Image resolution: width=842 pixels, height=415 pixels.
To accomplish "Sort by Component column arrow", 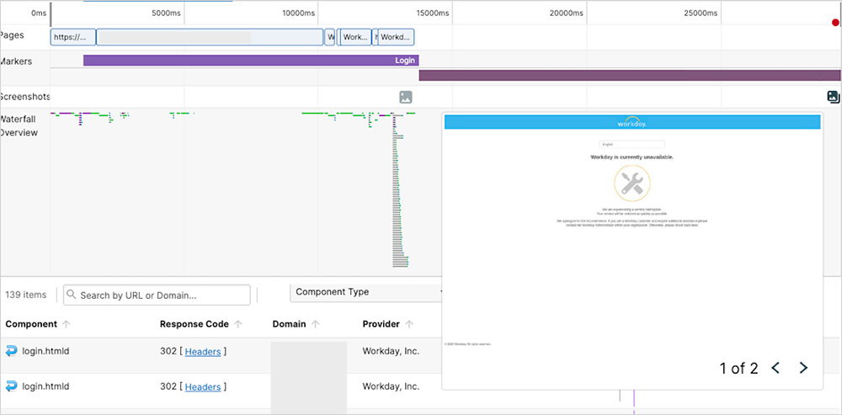I will click(67, 324).
